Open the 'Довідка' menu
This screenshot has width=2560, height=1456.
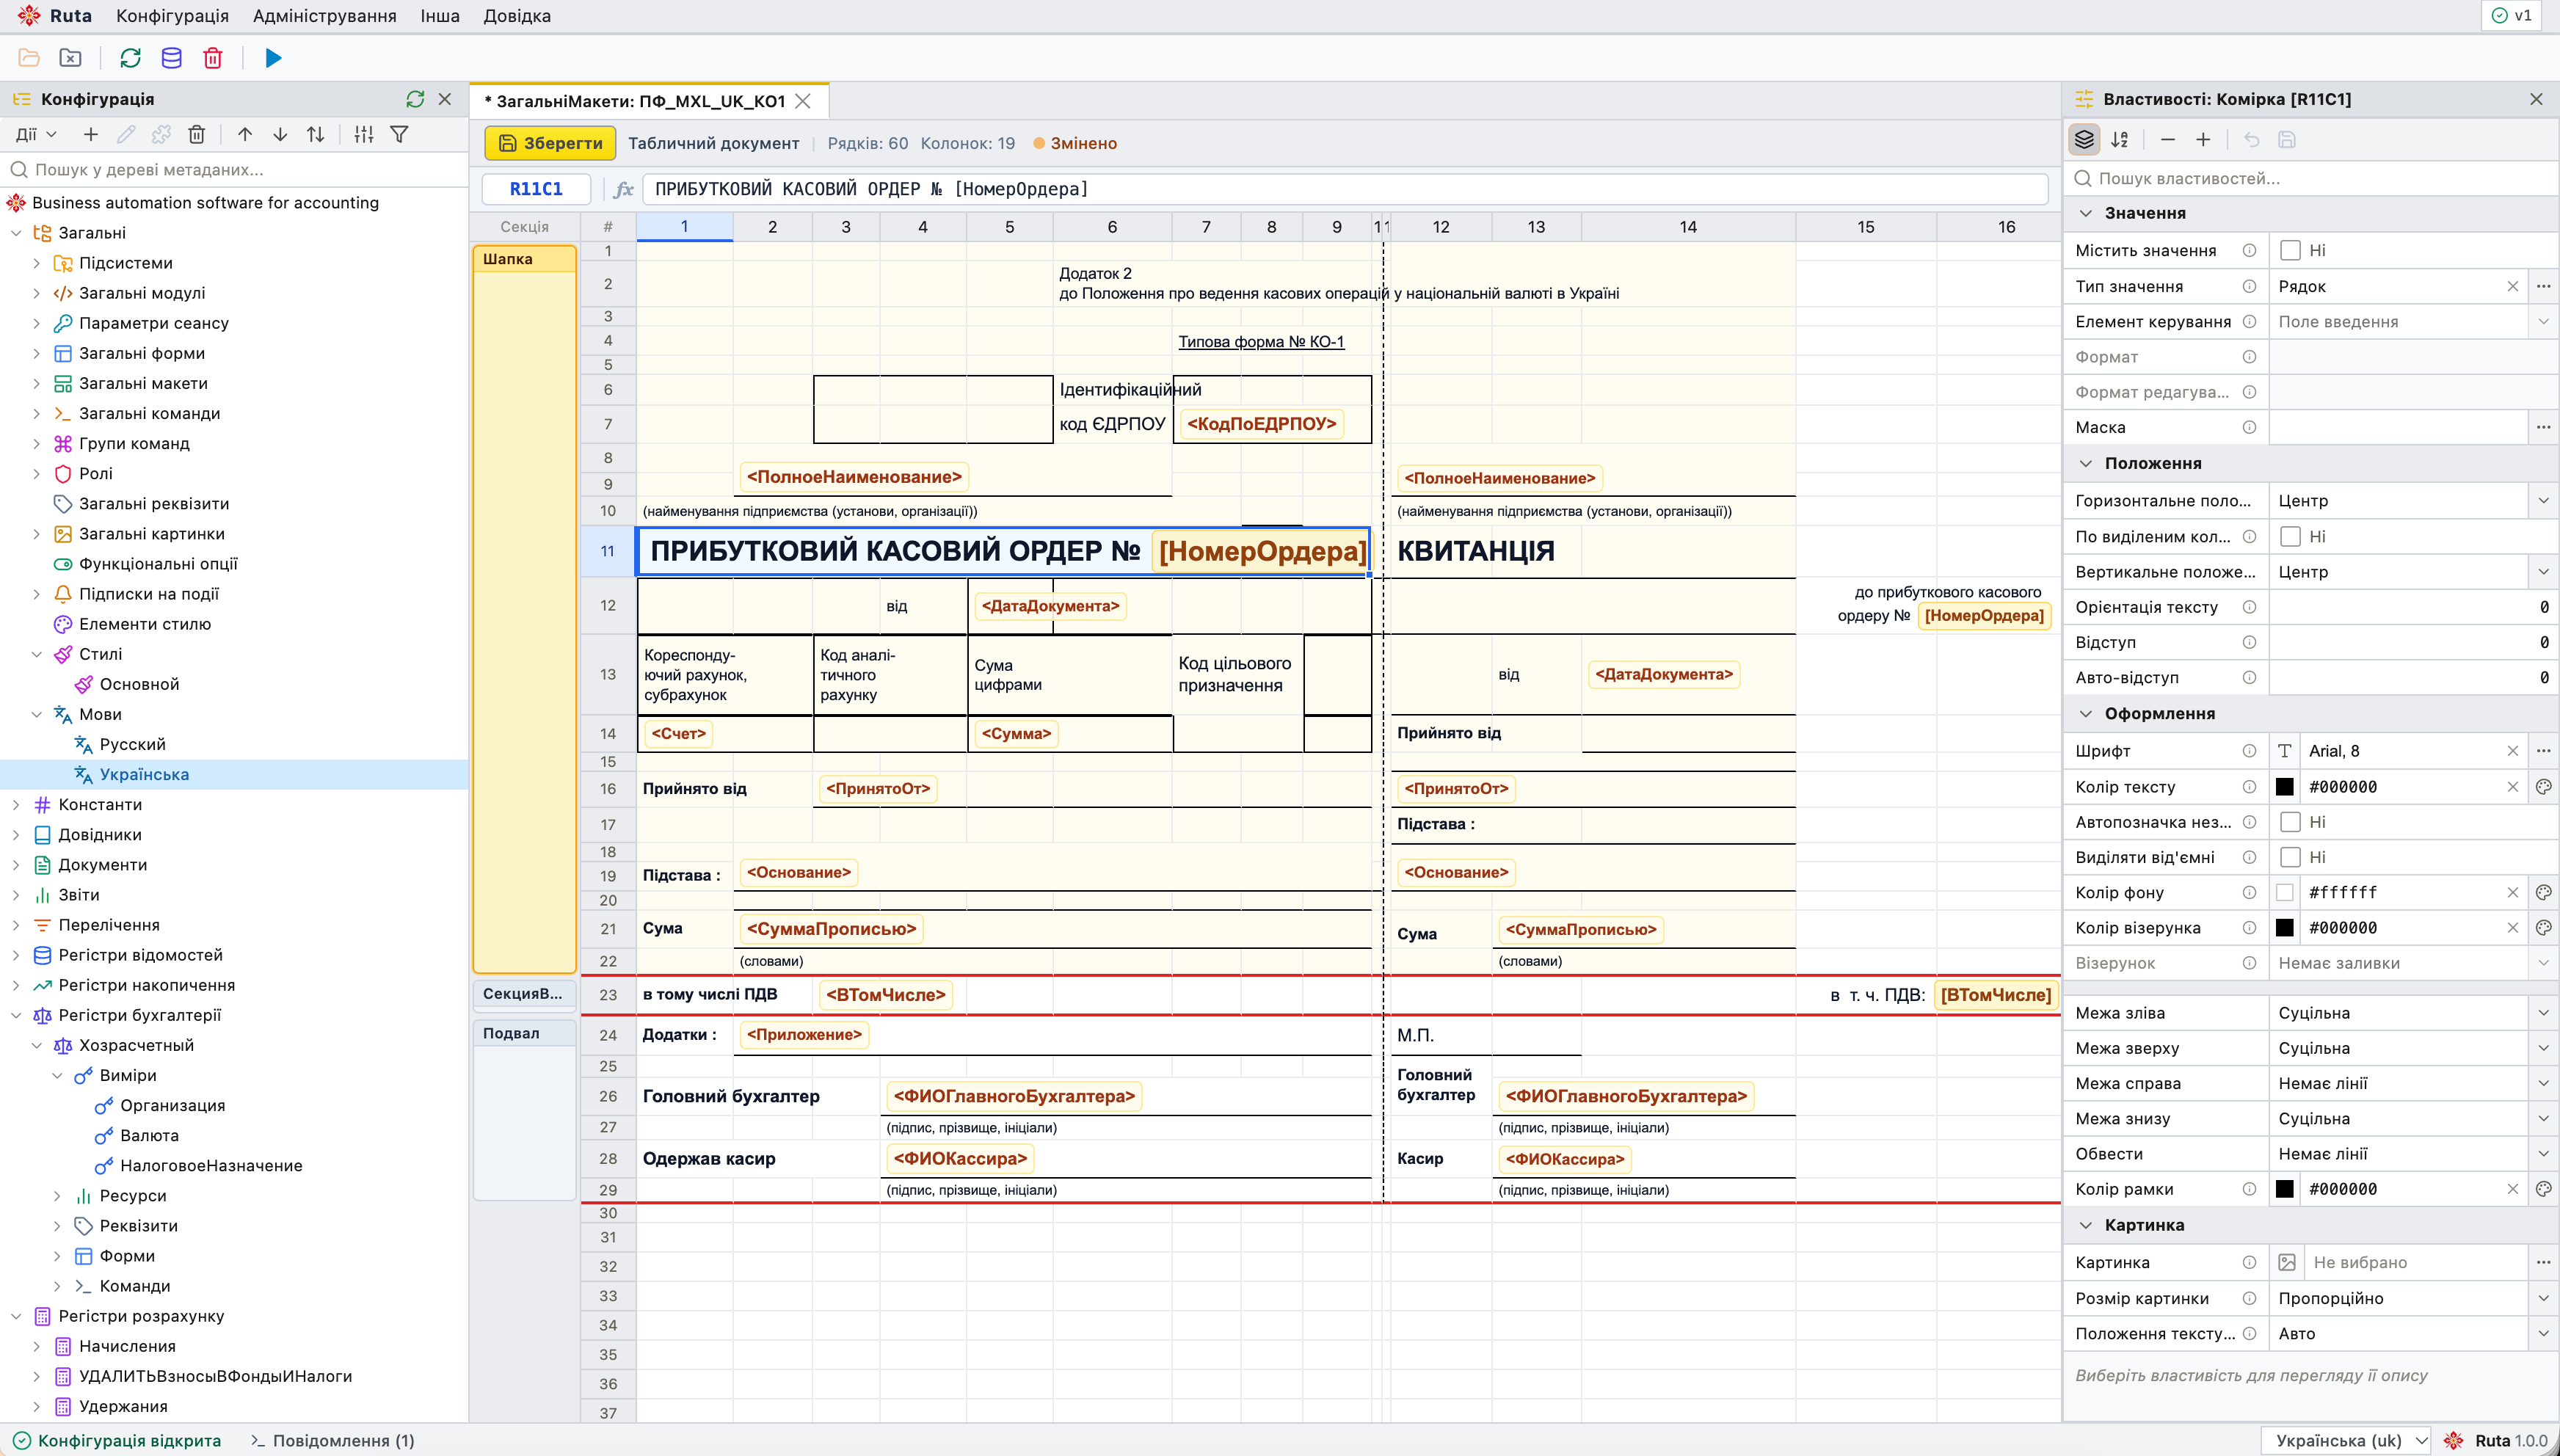pos(517,16)
